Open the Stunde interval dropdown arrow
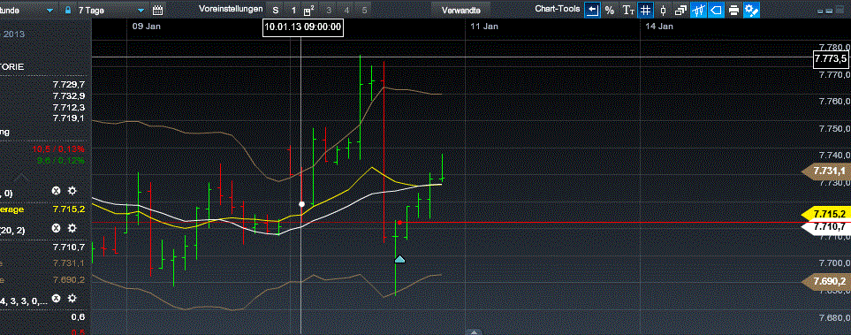This screenshot has width=851, height=335. pyautogui.click(x=50, y=11)
